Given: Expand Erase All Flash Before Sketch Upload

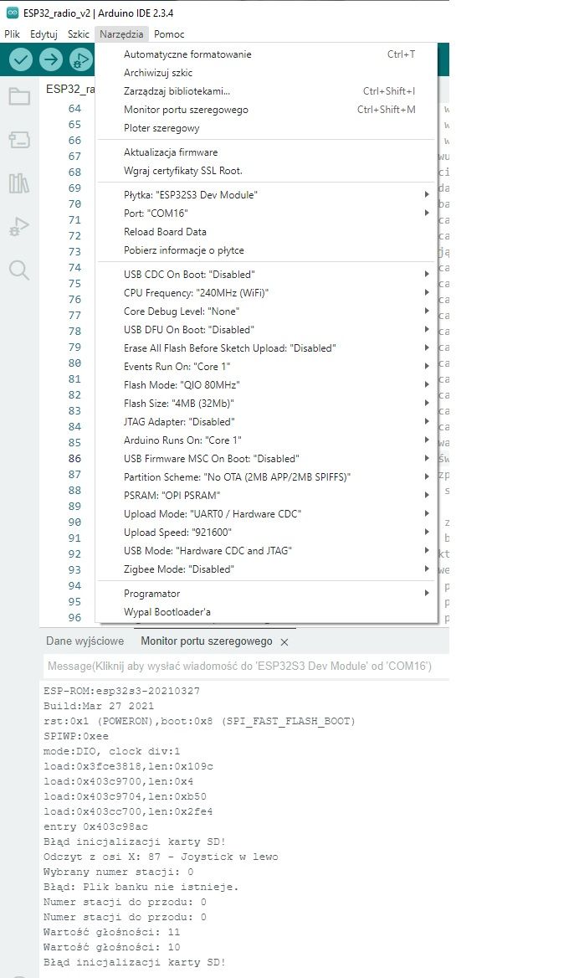Looking at the screenshot, I should [x=266, y=348].
